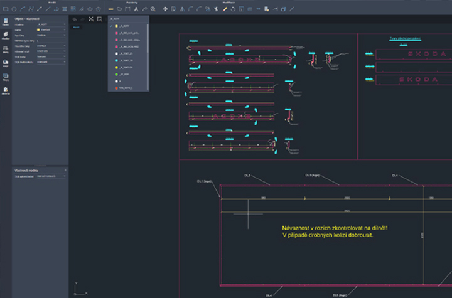The width and height of the screenshot is (452, 298).
Task: Open the Hladiny sidebar panel
Action: (6, 36)
